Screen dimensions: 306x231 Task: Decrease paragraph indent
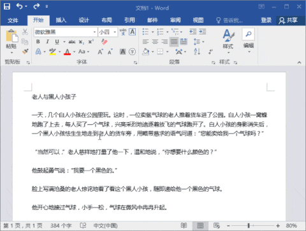coord(193,32)
